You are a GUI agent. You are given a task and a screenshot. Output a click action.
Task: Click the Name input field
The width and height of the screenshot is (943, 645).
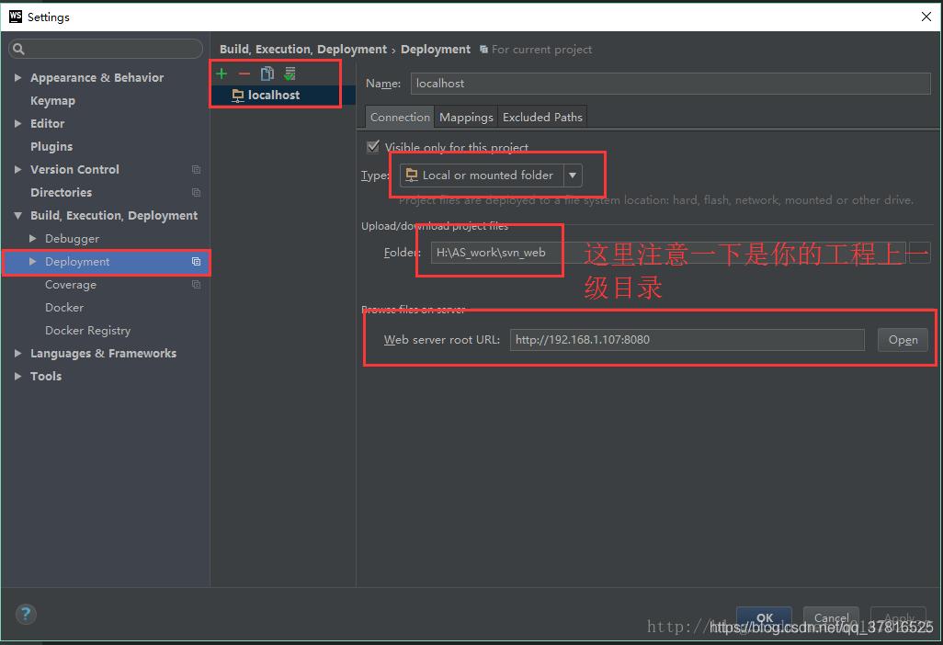coord(671,84)
